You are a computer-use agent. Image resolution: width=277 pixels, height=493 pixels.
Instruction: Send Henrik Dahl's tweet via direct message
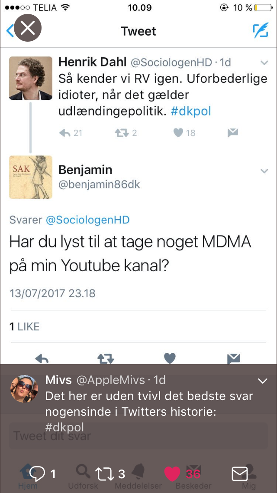tap(233, 133)
